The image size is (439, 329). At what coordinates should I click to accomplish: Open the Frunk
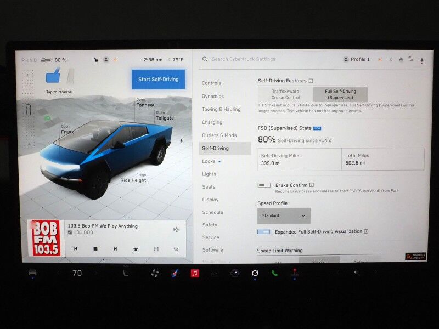[67, 129]
